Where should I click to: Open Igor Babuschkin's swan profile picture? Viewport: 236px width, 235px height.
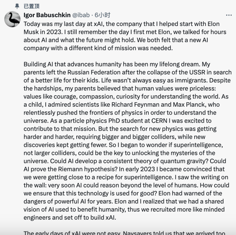[x=13, y=19]
